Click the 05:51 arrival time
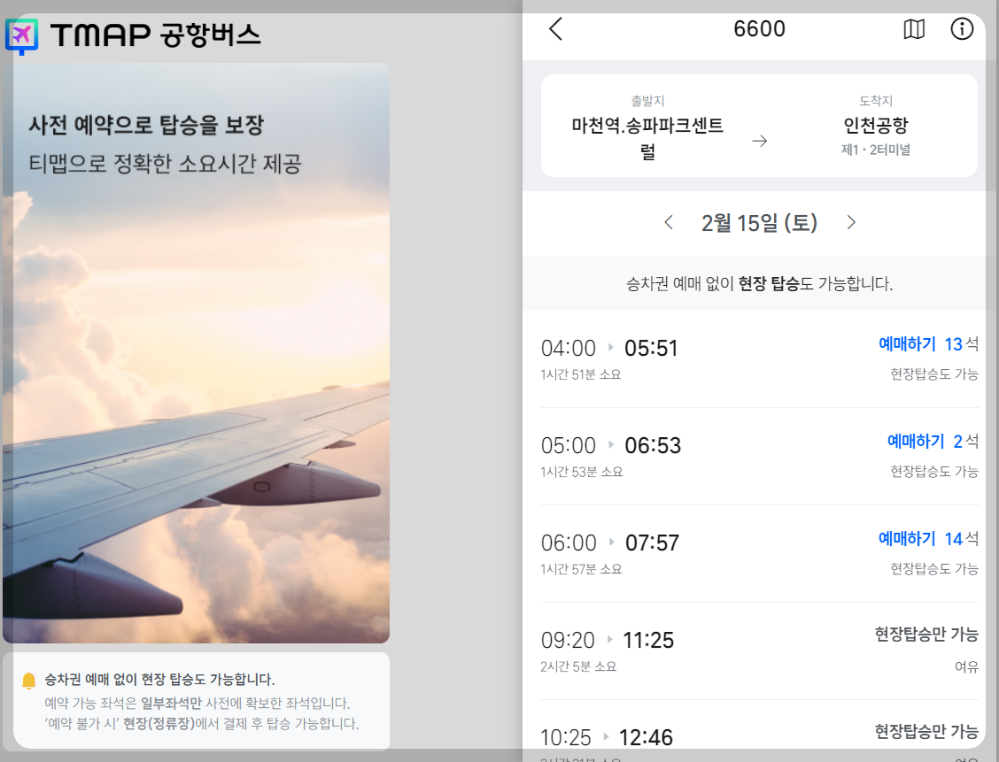Screen dimensions: 999x762 651,348
